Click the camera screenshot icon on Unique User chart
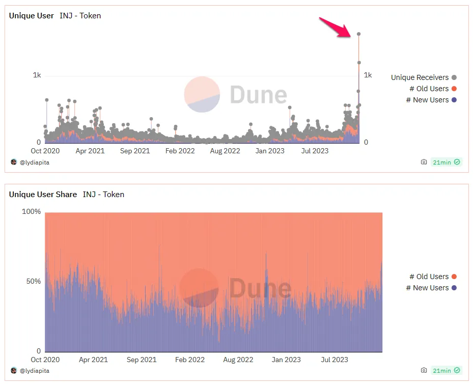 point(424,162)
